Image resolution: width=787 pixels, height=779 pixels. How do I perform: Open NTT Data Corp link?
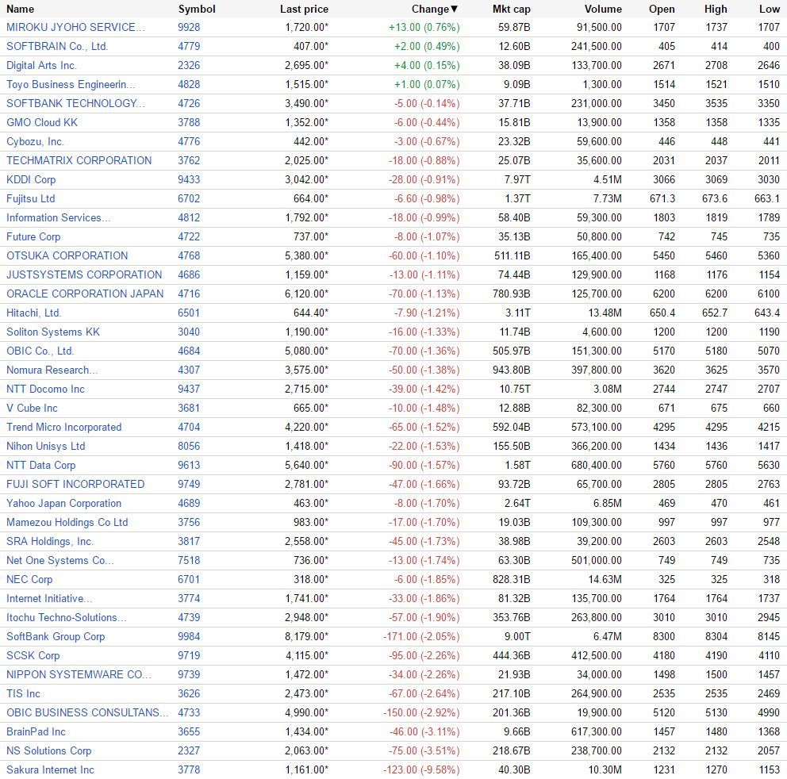coord(41,466)
